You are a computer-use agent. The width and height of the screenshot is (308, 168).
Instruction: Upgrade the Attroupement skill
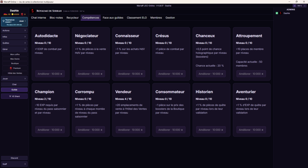point(251,74)
